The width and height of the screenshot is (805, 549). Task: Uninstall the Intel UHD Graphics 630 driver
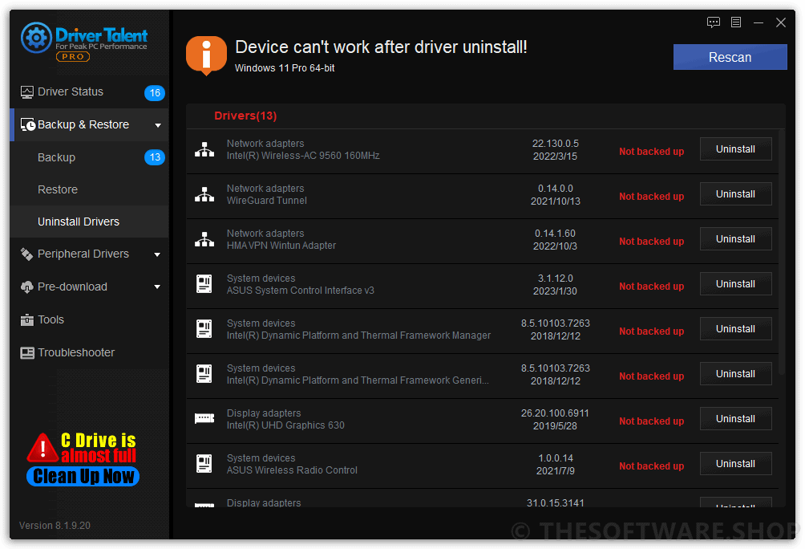(736, 419)
